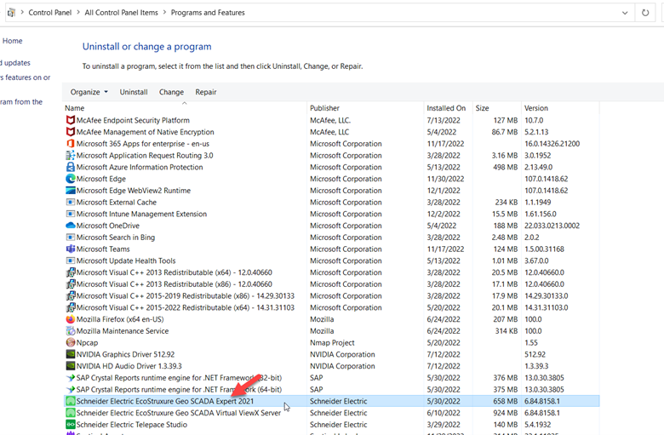Select Microsoft Visual C++ 2013 x86 row
This screenshot has height=435, width=664.
tap(332, 284)
